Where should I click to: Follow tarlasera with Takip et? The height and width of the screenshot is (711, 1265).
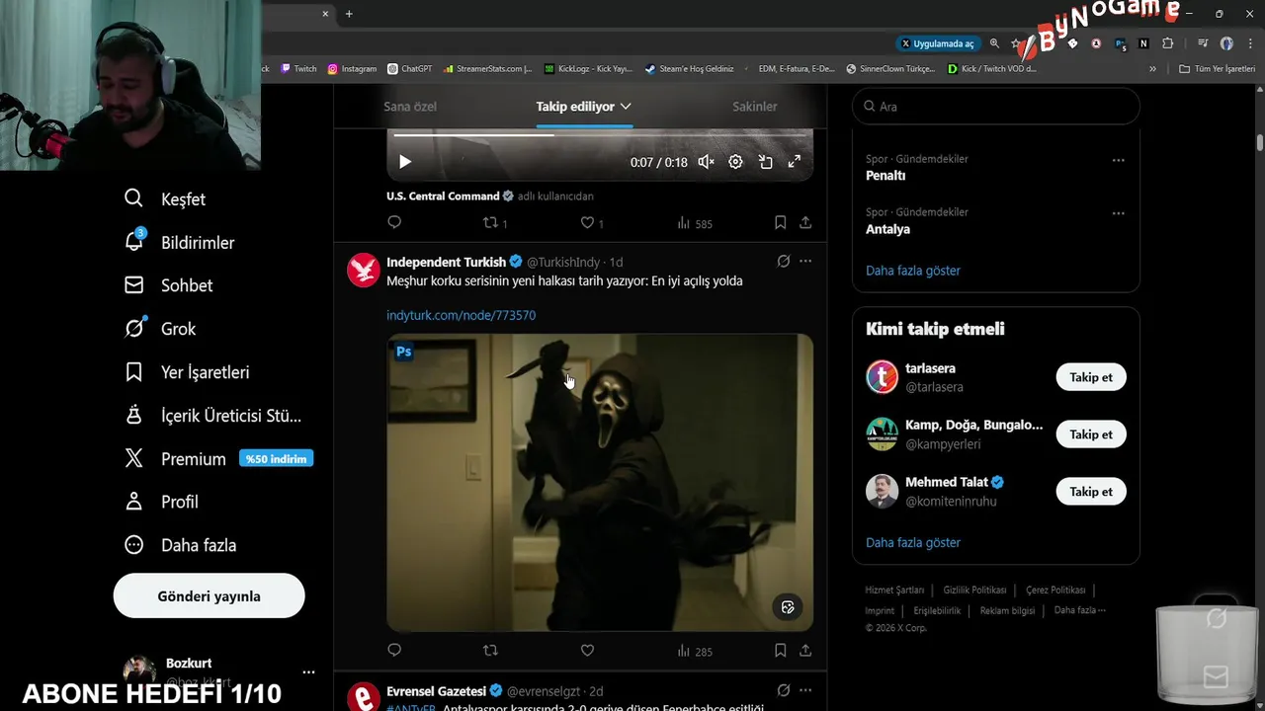(1091, 377)
